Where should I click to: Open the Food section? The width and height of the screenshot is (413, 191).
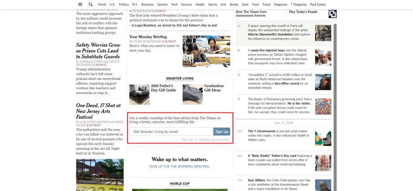[x=255, y=4]
